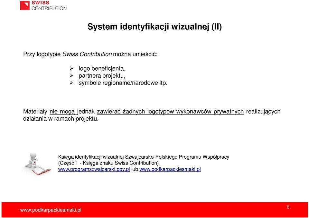Click the underlined 'zawierać żadnych logotypów wykonawców prywatnych'
Screen dimensions: 309x218
pyautogui.click(x=170, y=112)
